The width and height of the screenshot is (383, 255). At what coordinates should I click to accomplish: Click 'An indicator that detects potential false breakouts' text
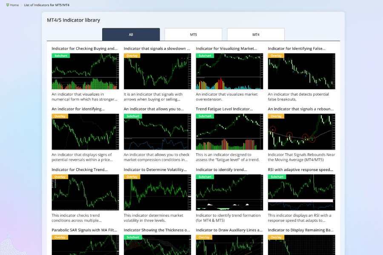pyautogui.click(x=298, y=97)
